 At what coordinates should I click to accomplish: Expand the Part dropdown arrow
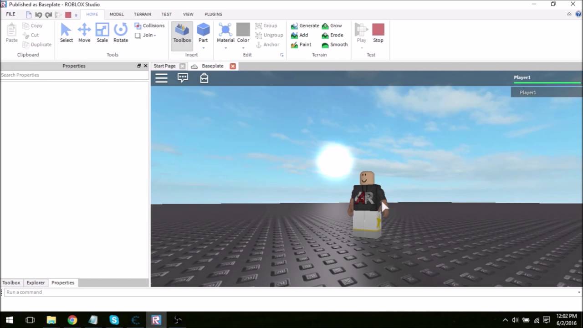tap(203, 48)
